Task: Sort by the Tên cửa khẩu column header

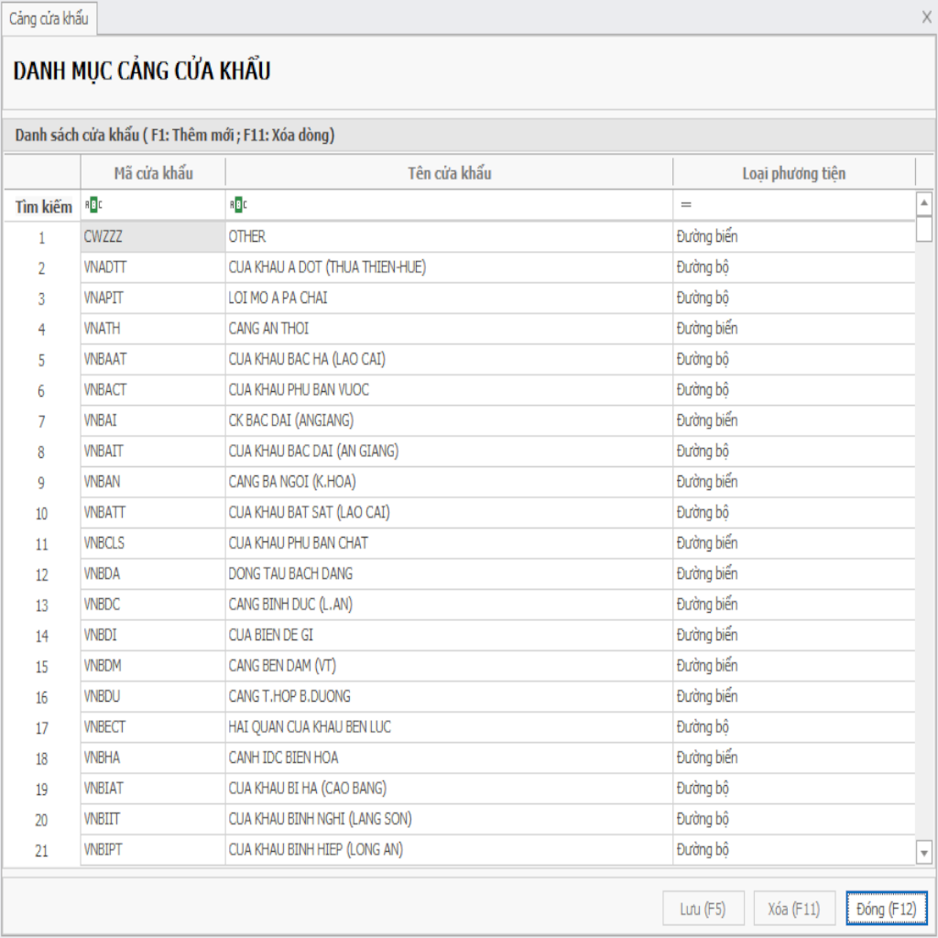Action: (x=449, y=173)
